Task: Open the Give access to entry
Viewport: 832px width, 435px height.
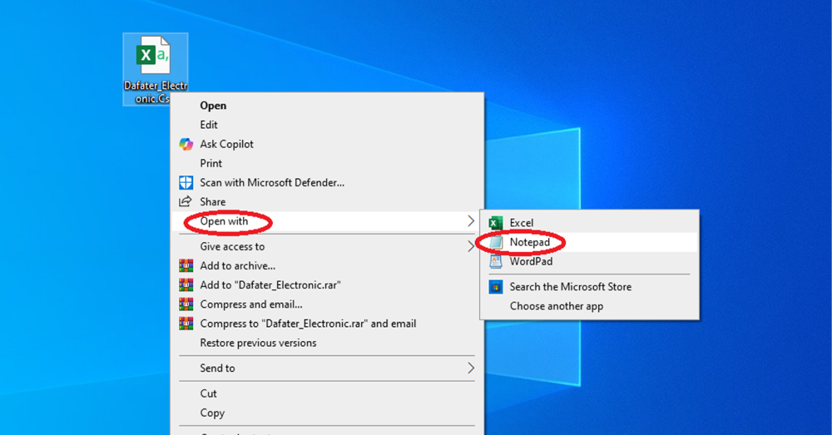Action: coord(328,247)
